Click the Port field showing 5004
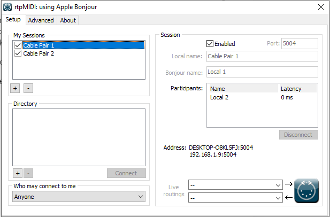 click(300, 43)
